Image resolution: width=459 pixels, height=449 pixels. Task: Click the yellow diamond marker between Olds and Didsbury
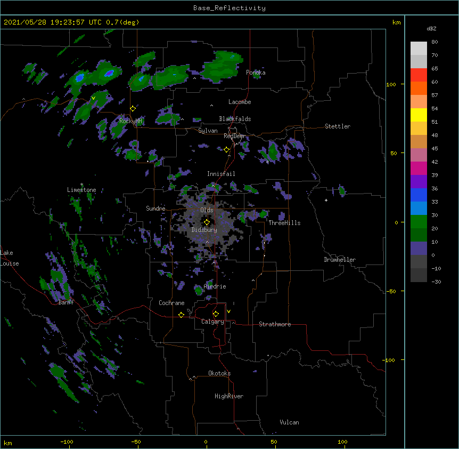207,222
